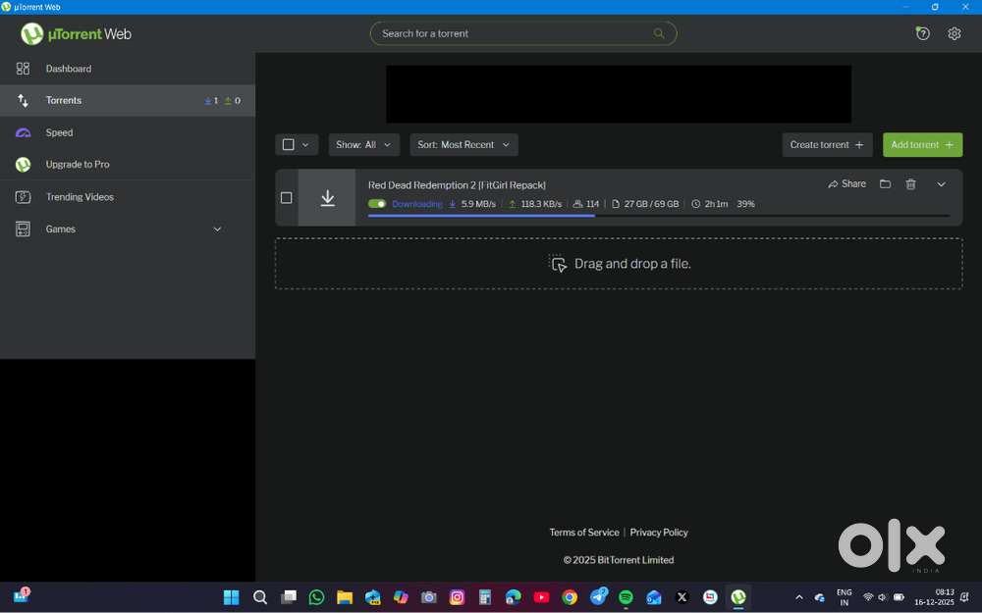Toggle the green Downloading switch off
The width and height of the screenshot is (982, 613).
(377, 204)
